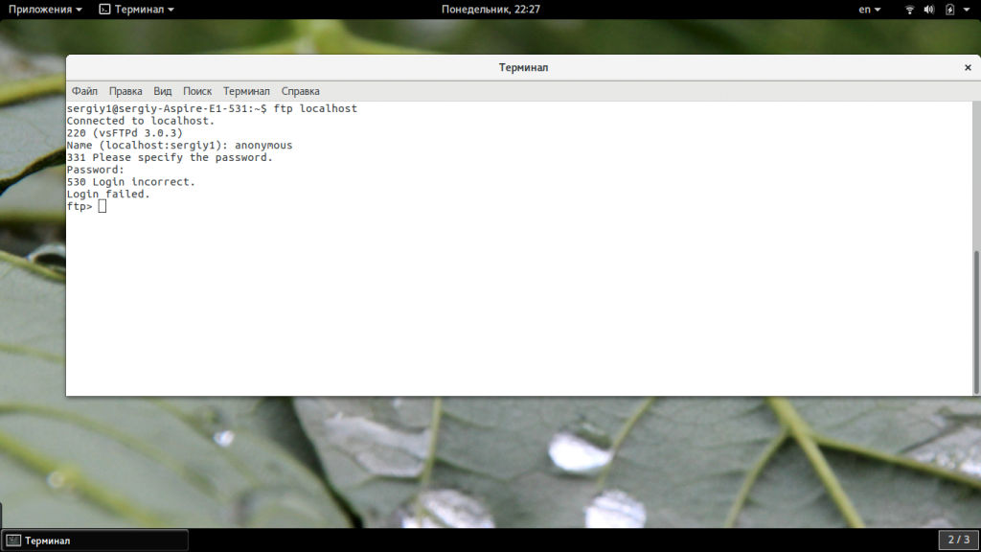Click the Понедельник, 22:27 clock

[490, 10]
